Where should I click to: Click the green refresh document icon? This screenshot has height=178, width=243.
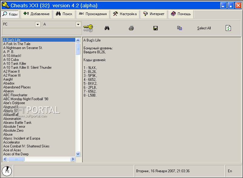coord(228,28)
